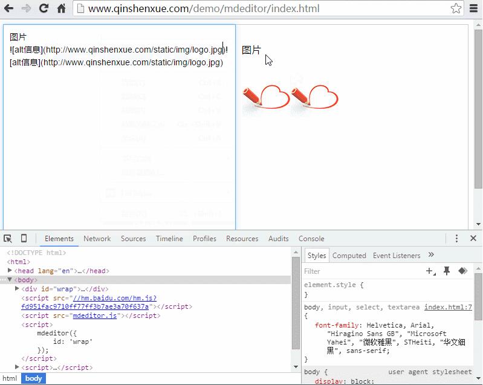Open the index.html:7 stylesheet source link
This screenshot has height=385, width=483.
(x=448, y=307)
